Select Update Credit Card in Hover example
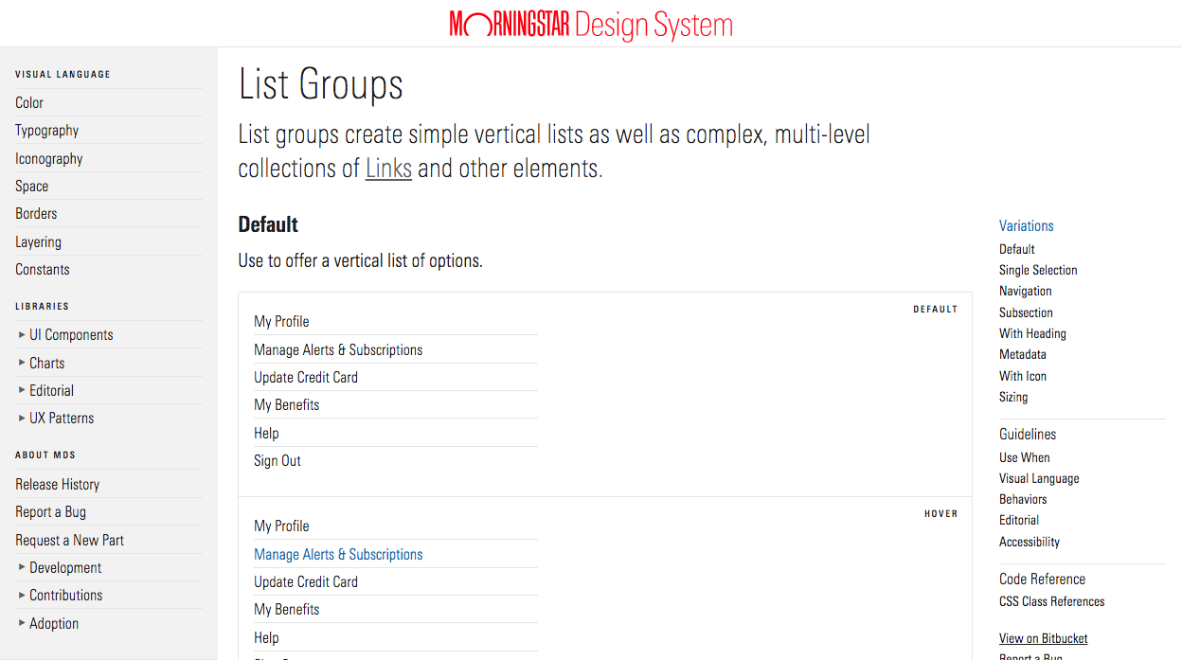This screenshot has height=660, width=1182. click(x=306, y=581)
